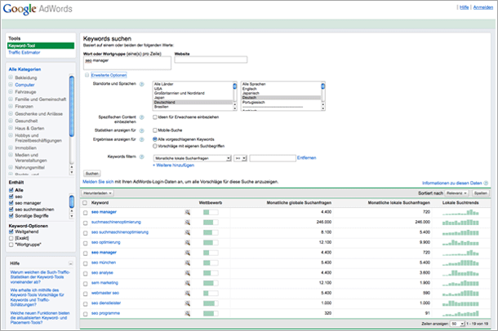Collapse the Hilfe panel with minus icon
The width and height of the screenshot is (498, 331).
click(70, 263)
